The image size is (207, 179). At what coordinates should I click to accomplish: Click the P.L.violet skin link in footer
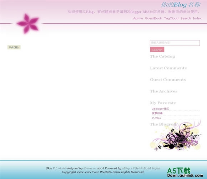click(x=59, y=168)
